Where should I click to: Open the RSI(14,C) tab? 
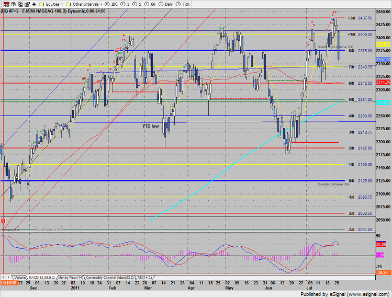point(144,278)
